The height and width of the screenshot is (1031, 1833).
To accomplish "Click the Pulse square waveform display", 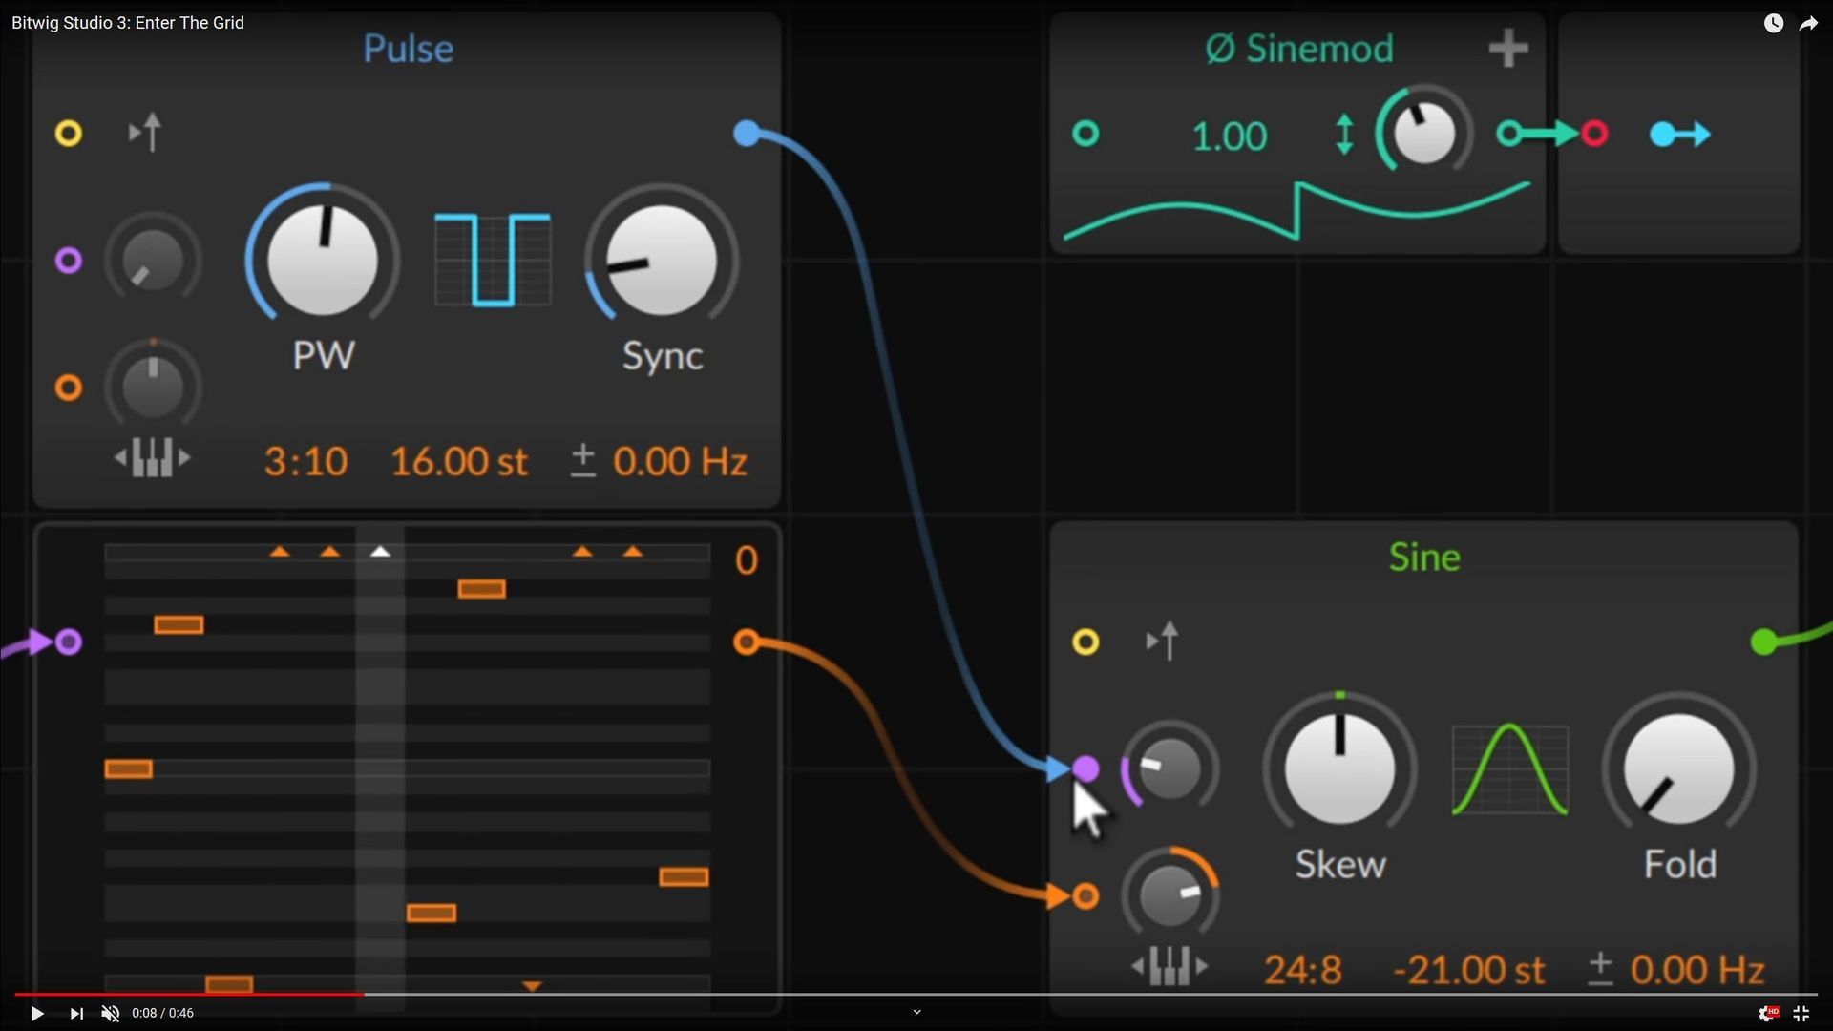I will (x=493, y=260).
